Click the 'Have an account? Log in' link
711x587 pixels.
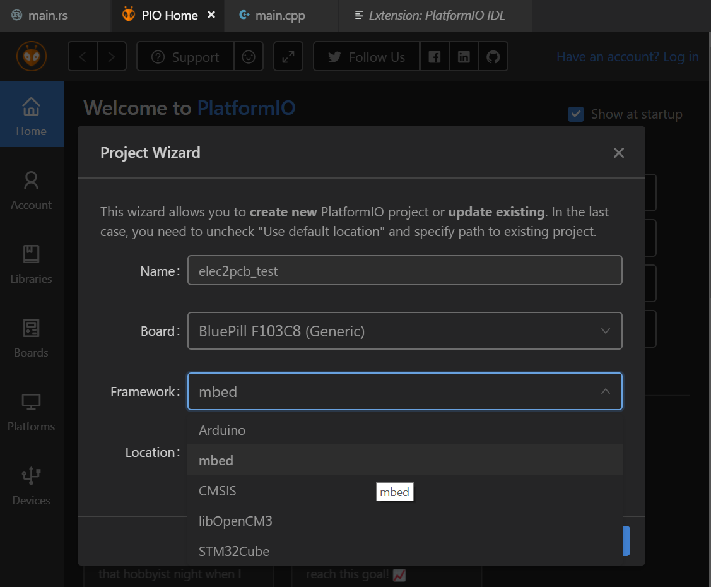click(x=627, y=57)
